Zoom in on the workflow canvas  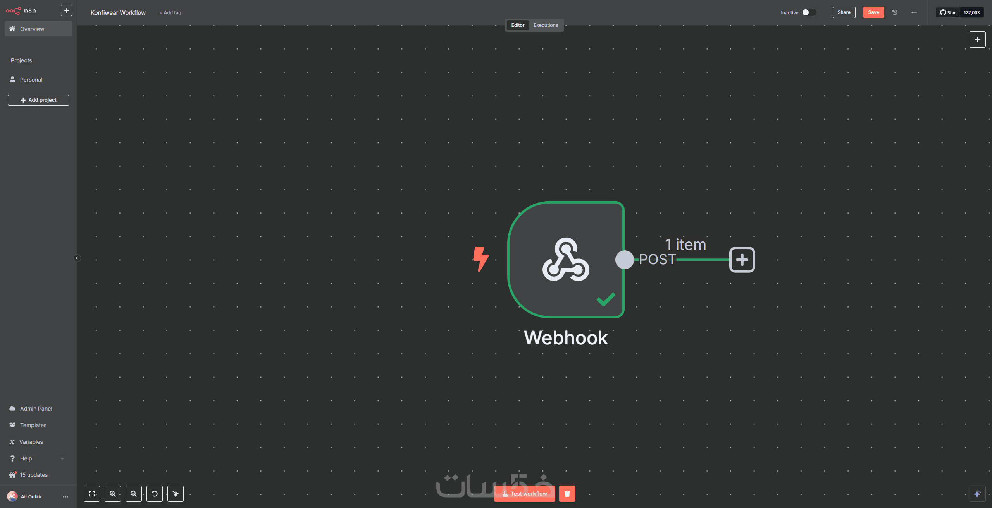(113, 494)
